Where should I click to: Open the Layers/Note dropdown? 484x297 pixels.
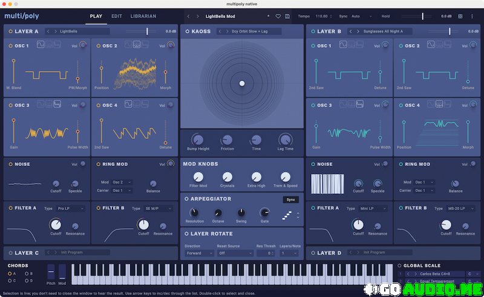tap(289, 253)
